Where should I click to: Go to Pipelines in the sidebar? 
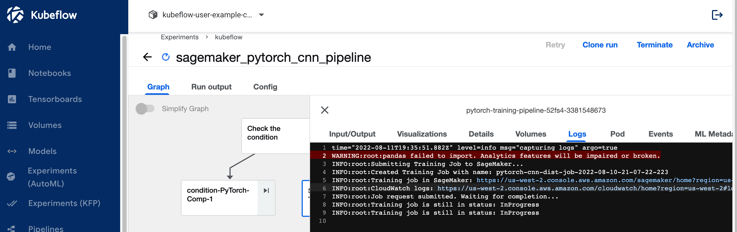(46, 228)
